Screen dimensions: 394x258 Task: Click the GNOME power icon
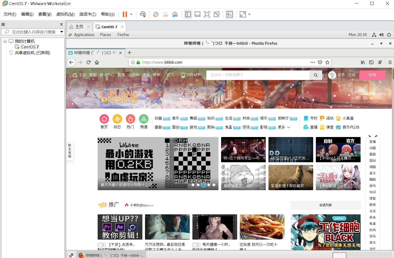(x=389, y=35)
